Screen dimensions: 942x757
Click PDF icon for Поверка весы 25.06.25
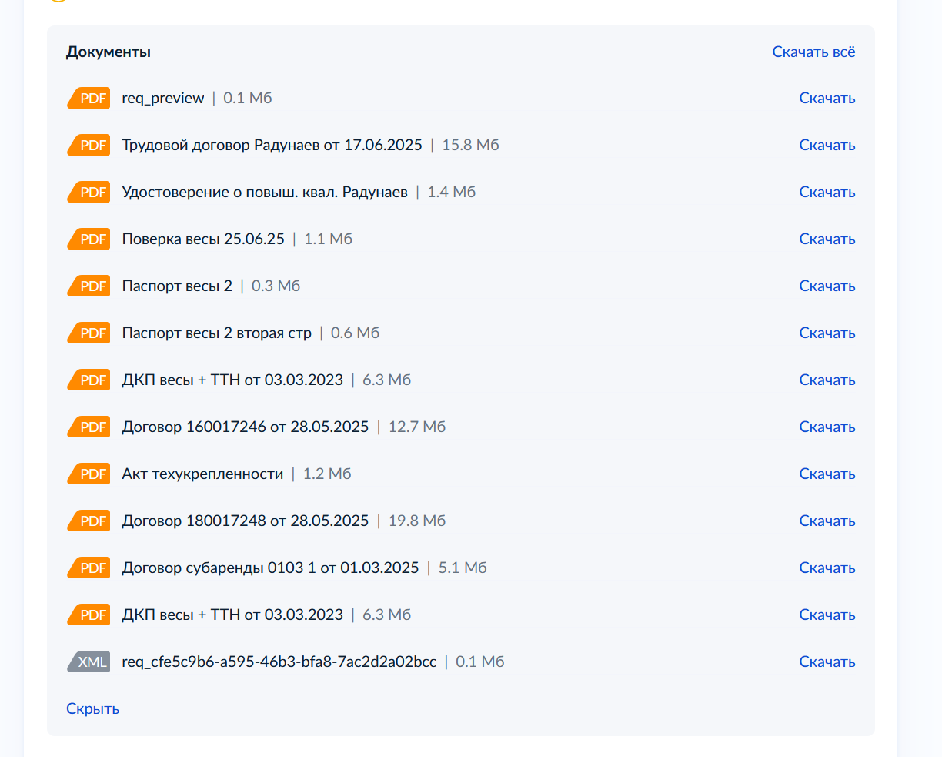pos(89,239)
